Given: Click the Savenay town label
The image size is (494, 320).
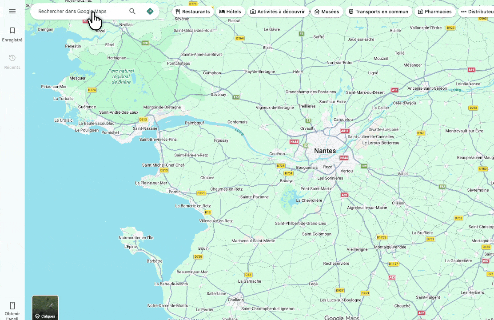Looking at the screenshot, I should click(x=218, y=95).
